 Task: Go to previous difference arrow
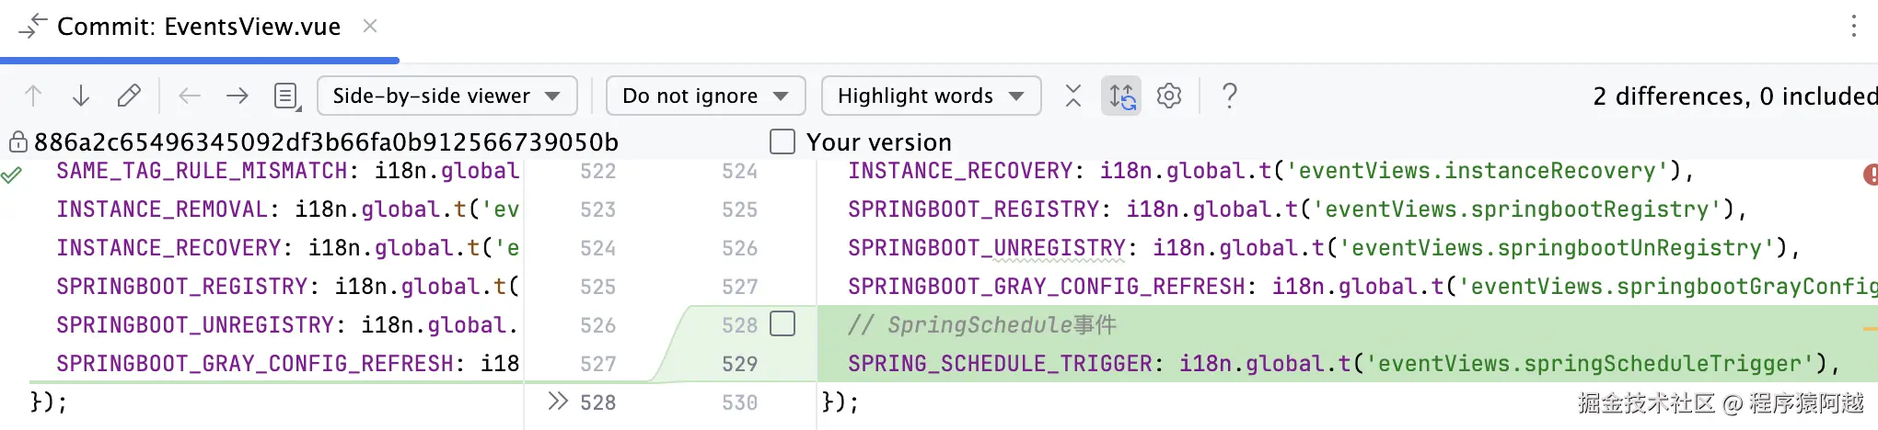pos(33,96)
